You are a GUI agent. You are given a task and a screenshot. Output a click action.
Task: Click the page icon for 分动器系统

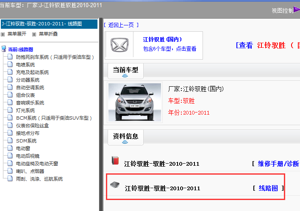(x=10, y=79)
